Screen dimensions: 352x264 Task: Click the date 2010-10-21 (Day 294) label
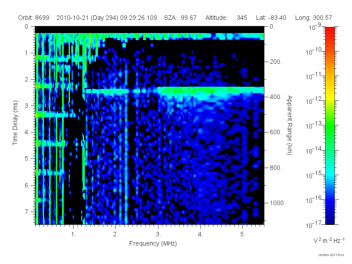87,18
